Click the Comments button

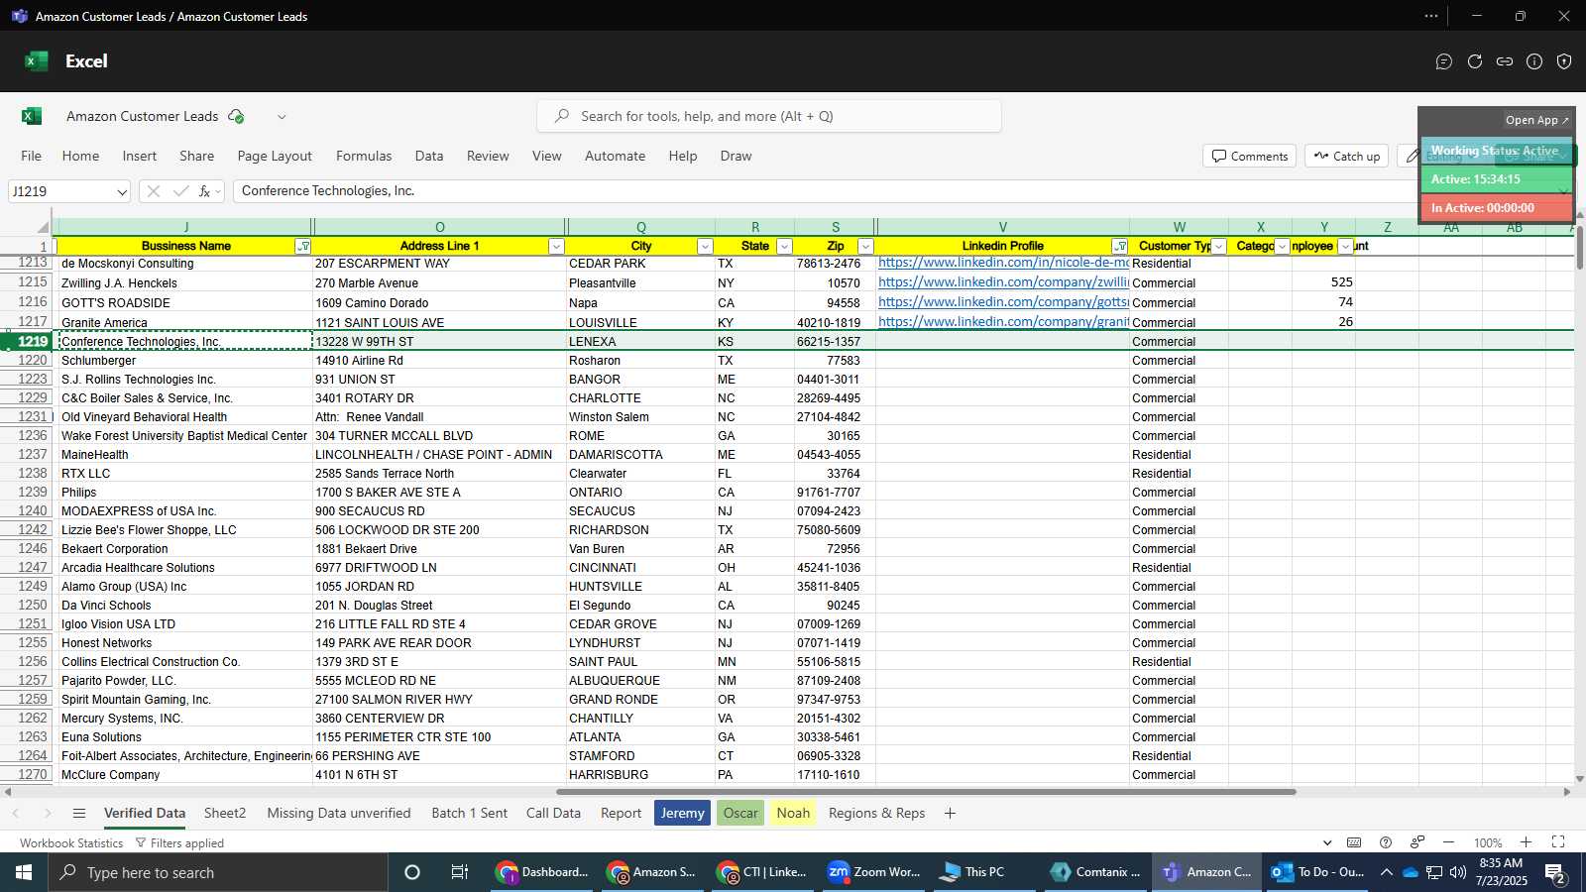(1250, 156)
